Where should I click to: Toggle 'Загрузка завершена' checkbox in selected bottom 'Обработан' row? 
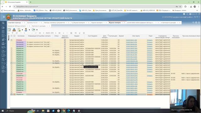(65, 94)
